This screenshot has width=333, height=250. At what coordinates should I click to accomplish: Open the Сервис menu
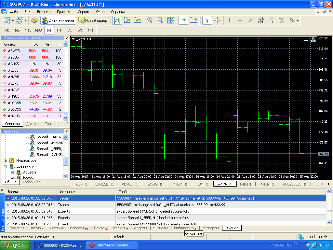click(x=83, y=12)
